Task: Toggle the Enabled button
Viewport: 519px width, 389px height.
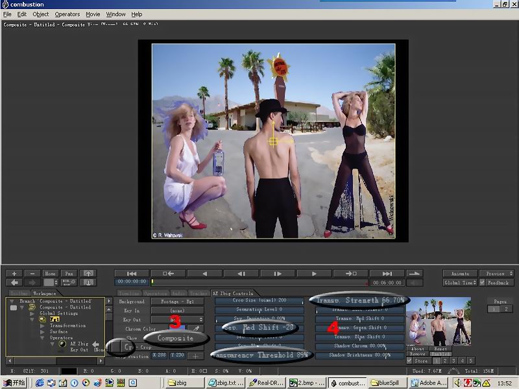Action: (441, 353)
